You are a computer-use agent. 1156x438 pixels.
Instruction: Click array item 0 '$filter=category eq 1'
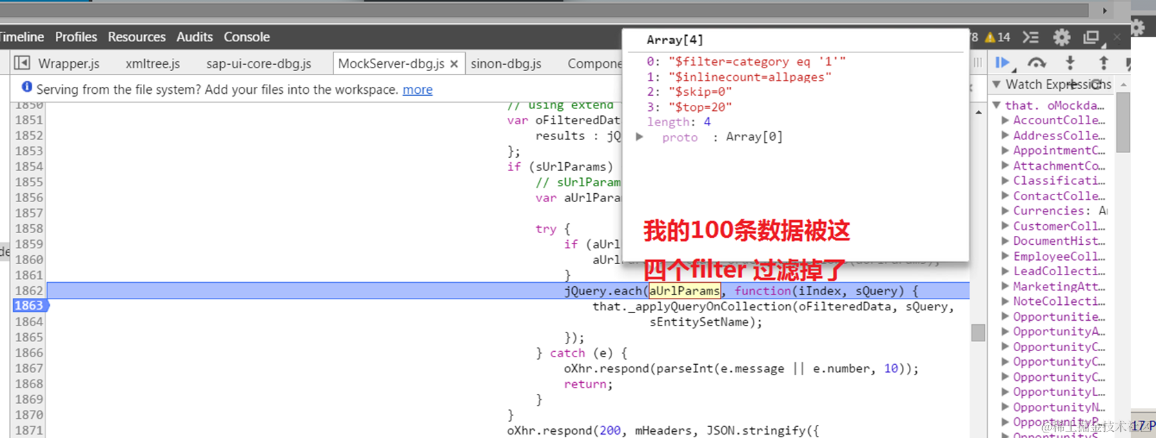click(746, 61)
